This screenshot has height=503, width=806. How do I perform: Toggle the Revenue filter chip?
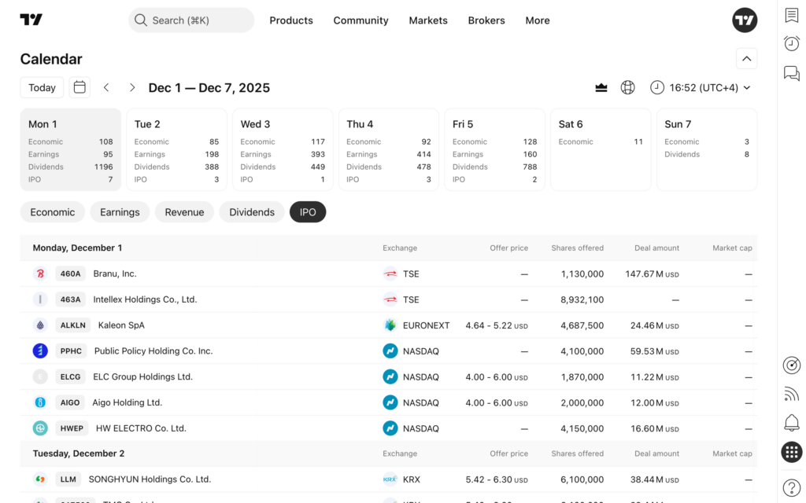184,211
